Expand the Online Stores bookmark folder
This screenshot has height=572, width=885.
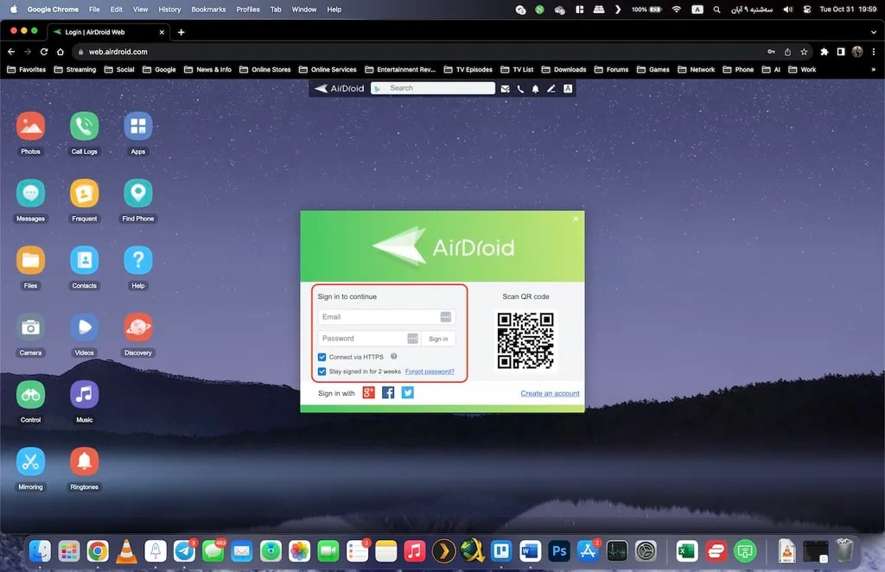265,69
